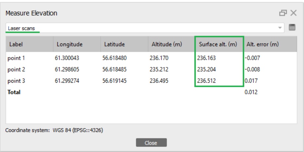Click the Total row label
The height and width of the screenshot is (152, 304).
pyautogui.click(x=14, y=92)
